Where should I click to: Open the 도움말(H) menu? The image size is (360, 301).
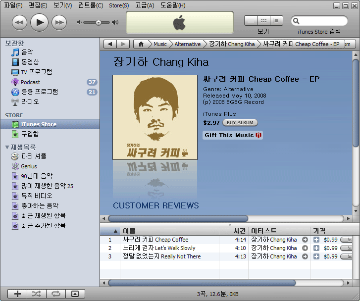(x=173, y=5)
